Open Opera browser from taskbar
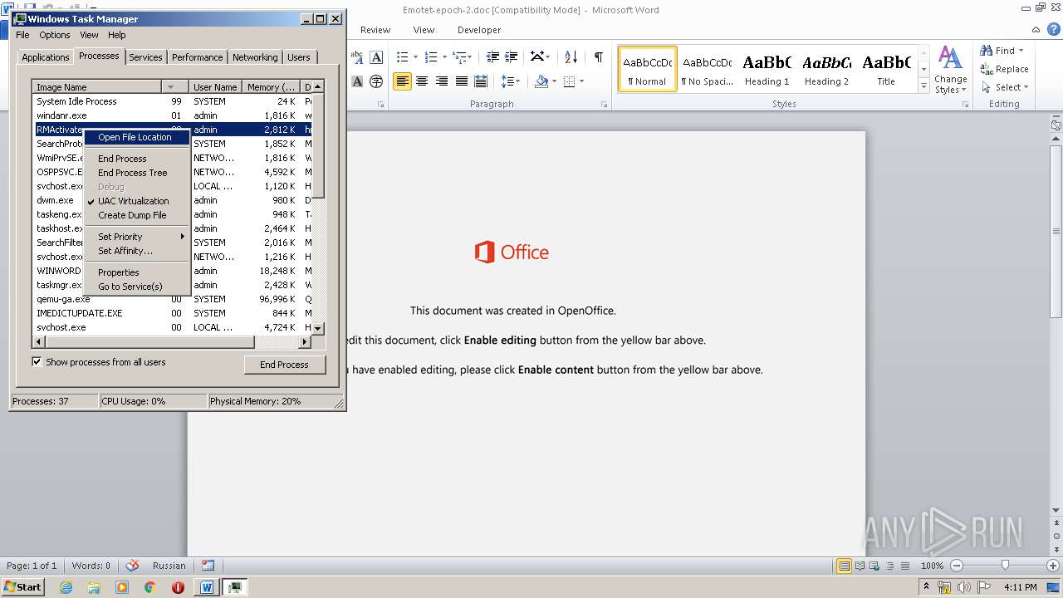1063x598 pixels. [x=178, y=587]
